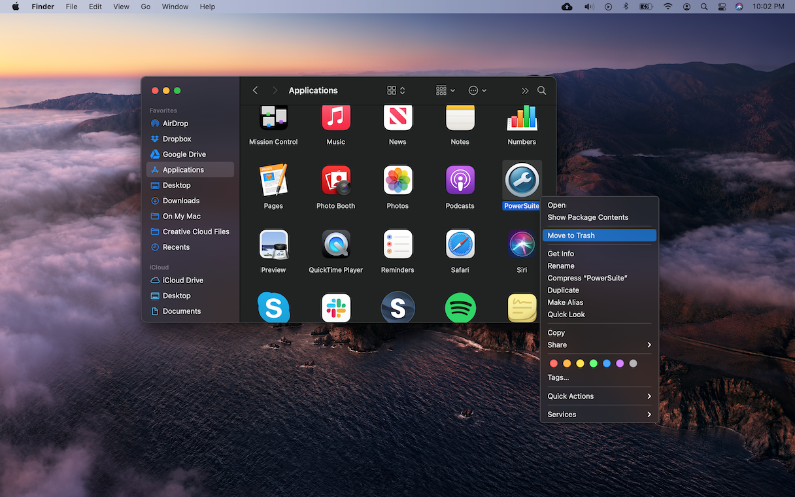Apply the green tag color
Viewport: 795px width, 497px height.
[x=594, y=364]
